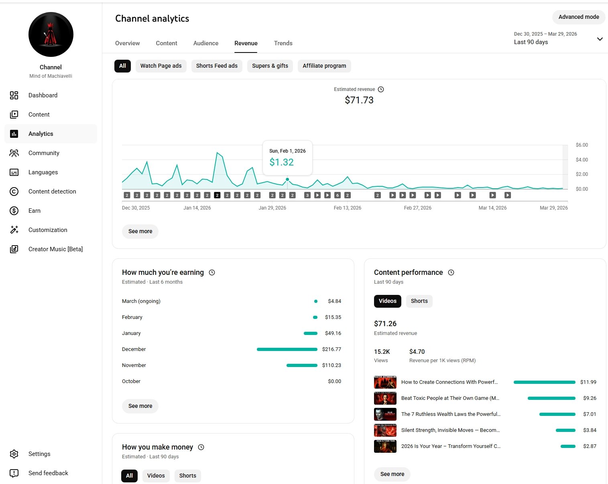Expand revenue chart with See more
Image resolution: width=608 pixels, height=484 pixels.
click(140, 232)
